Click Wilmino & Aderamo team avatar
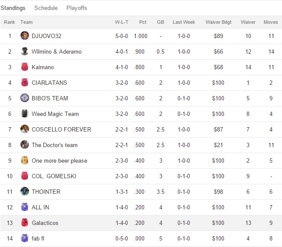The height and width of the screenshot is (247, 282). [25, 51]
